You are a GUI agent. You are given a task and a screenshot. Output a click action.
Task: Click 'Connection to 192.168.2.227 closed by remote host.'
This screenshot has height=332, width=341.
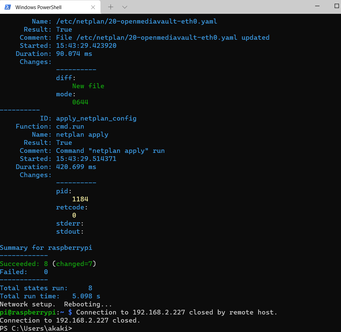click(177, 312)
